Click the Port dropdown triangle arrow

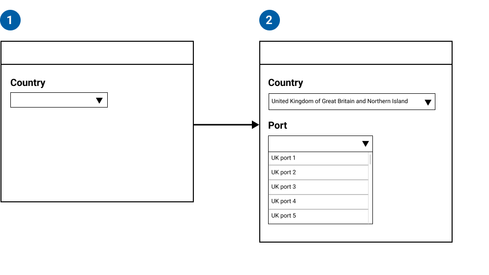365,144
